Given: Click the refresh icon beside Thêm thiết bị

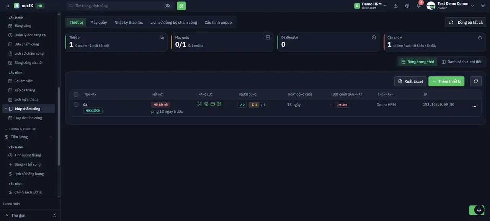Looking at the screenshot, I should 476,81.
